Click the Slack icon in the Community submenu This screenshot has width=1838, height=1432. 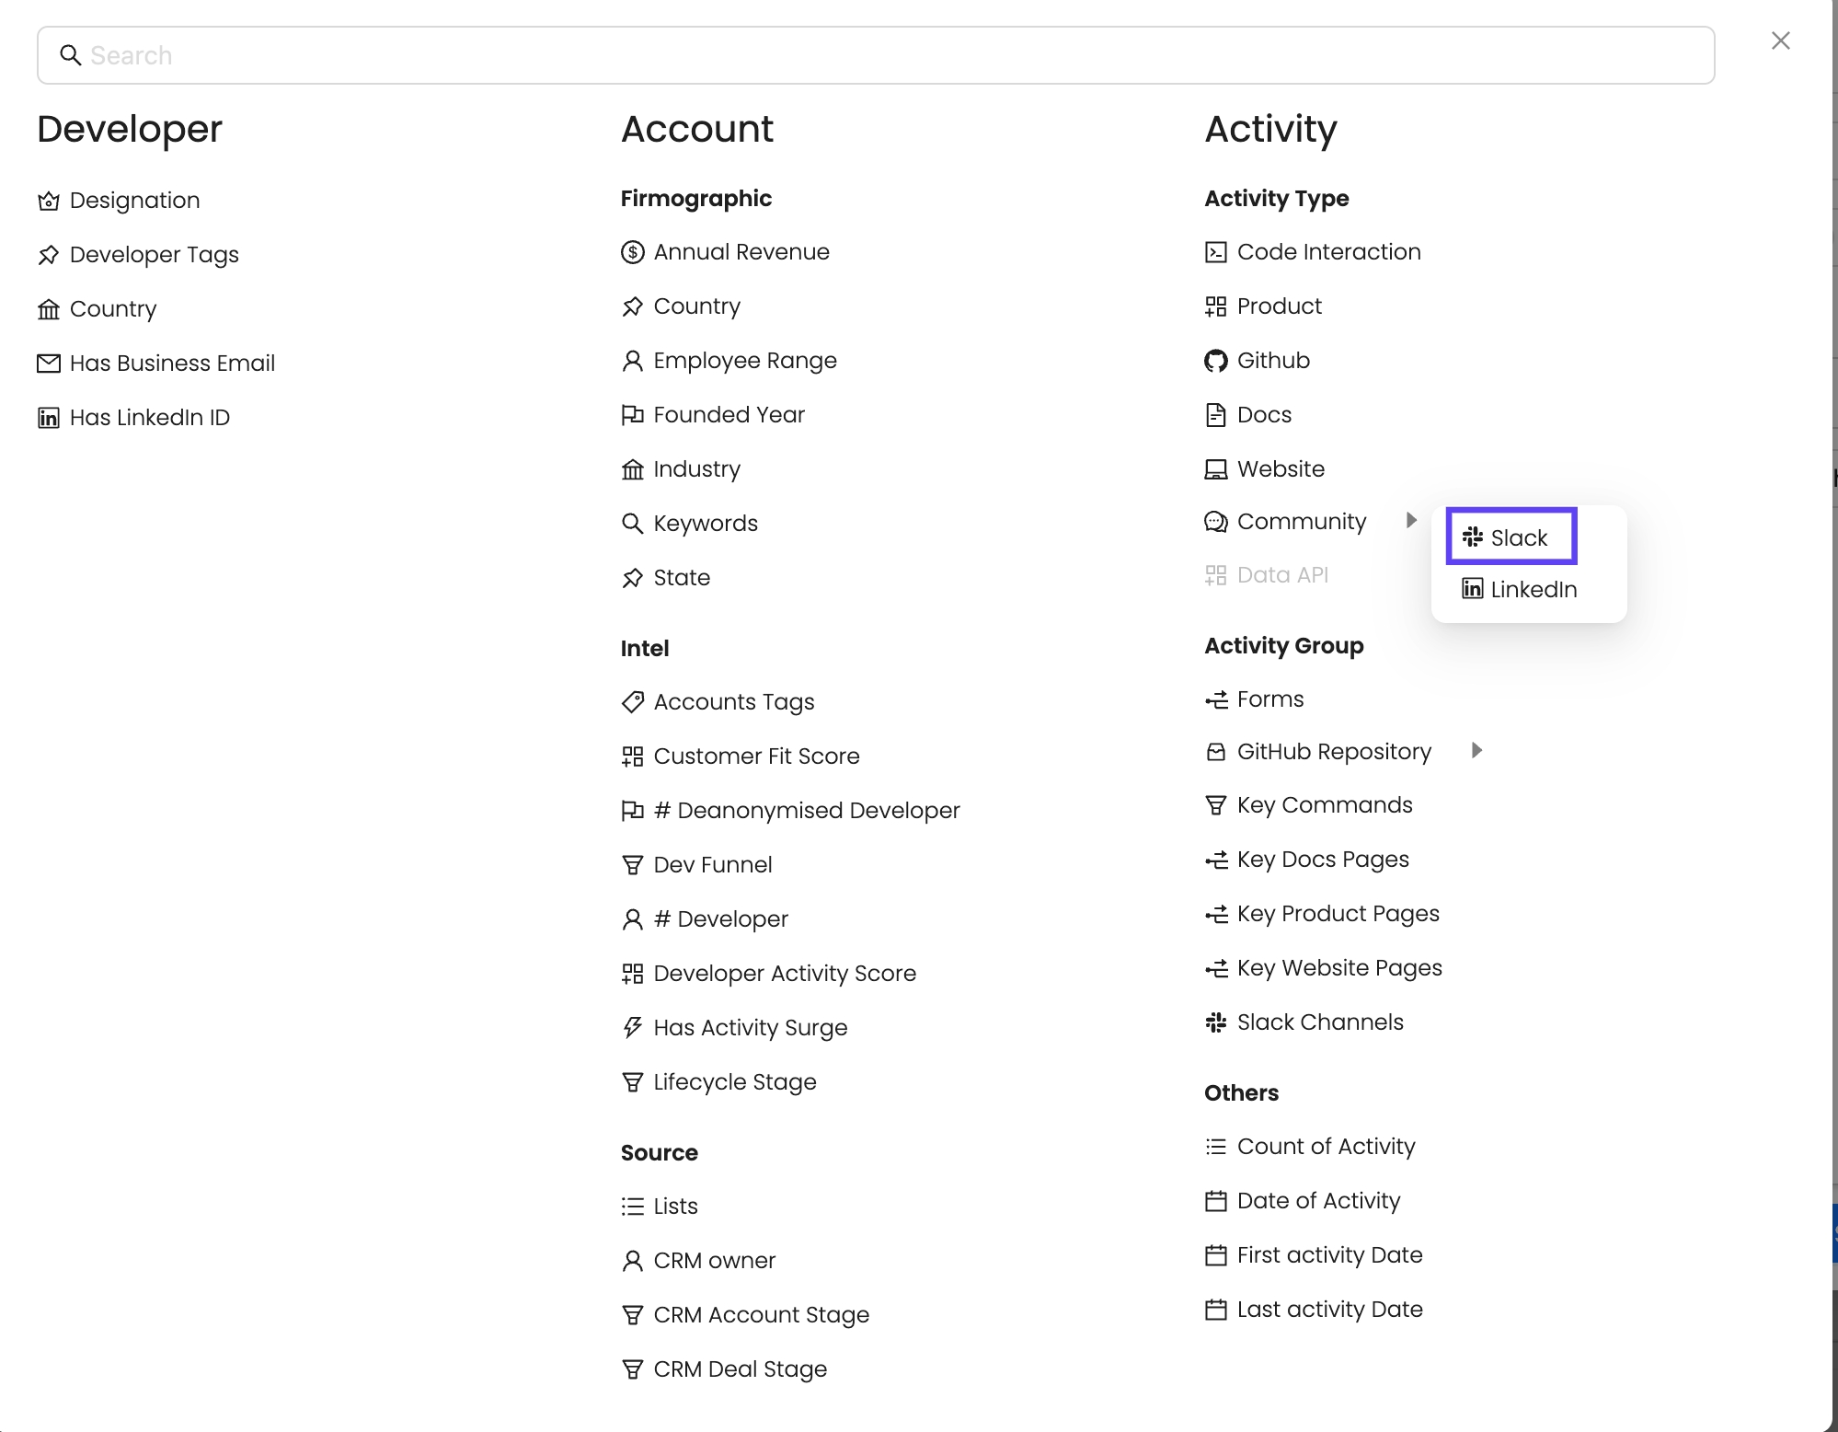coord(1473,537)
